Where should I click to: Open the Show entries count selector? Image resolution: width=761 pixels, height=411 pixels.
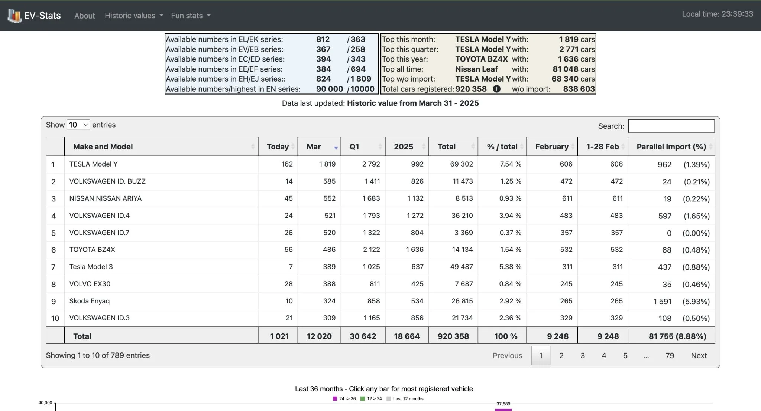click(x=78, y=125)
